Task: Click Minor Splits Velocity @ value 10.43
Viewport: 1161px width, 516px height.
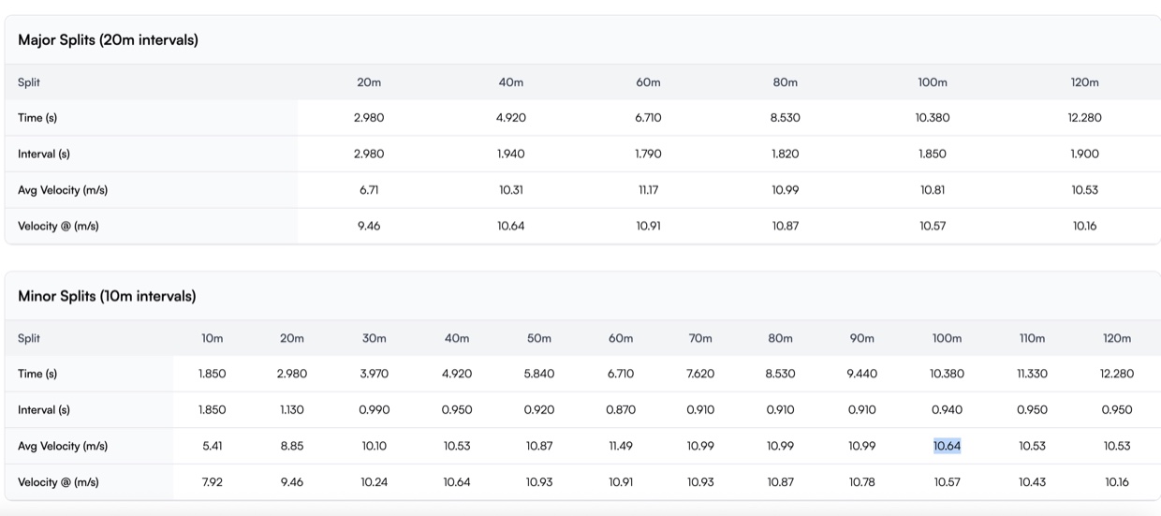Action: click(1033, 482)
